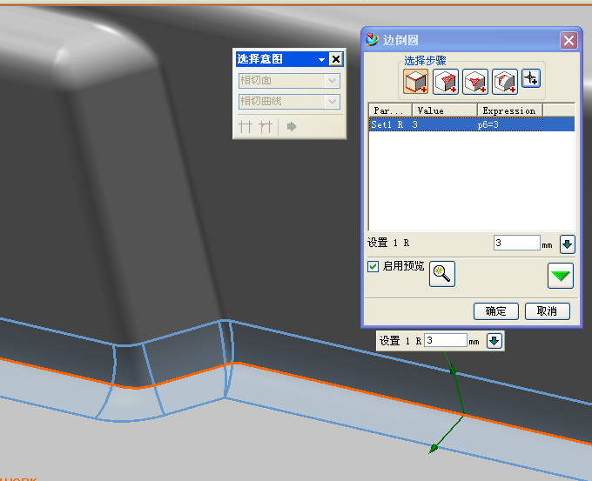Click the dialog 设置 1 R radius input
The height and width of the screenshot is (481, 592).
pyautogui.click(x=517, y=243)
